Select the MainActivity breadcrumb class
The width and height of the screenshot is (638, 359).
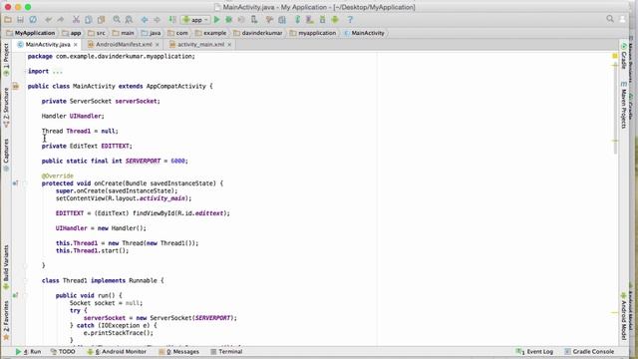click(x=364, y=33)
